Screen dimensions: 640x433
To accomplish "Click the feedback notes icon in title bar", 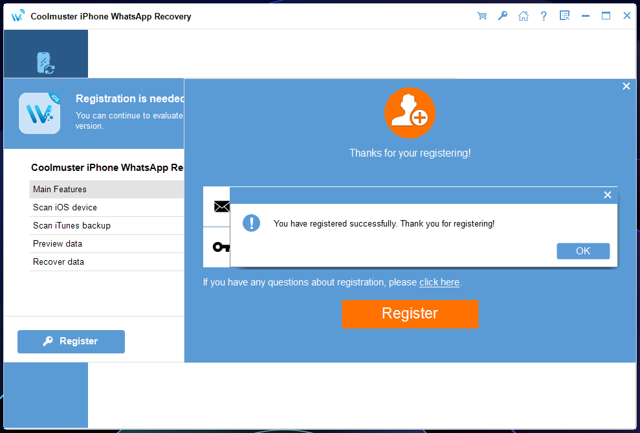I will point(564,16).
